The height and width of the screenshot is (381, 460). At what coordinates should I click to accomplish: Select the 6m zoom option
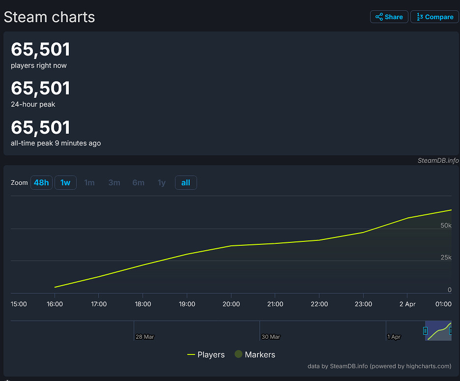tap(138, 182)
